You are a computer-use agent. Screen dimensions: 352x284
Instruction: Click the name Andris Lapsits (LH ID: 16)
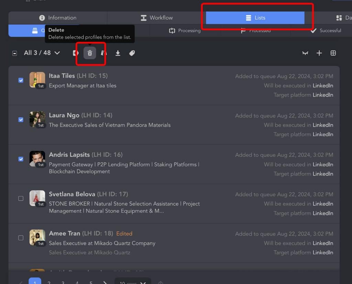click(86, 155)
